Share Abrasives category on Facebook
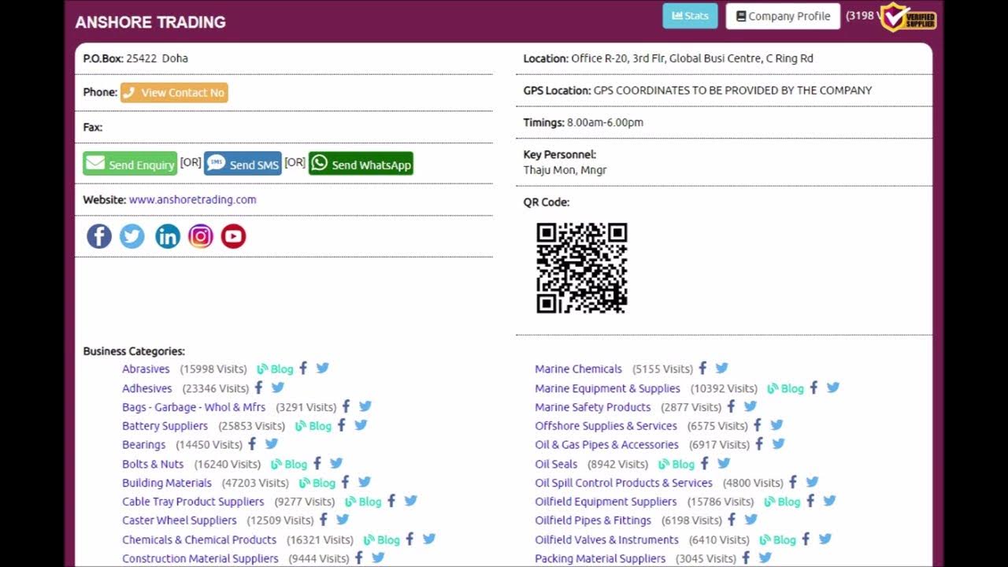This screenshot has height=567, width=1008. pos(303,368)
